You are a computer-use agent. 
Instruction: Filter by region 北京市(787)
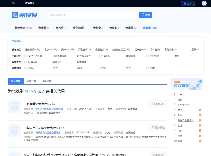(x=51, y=50)
